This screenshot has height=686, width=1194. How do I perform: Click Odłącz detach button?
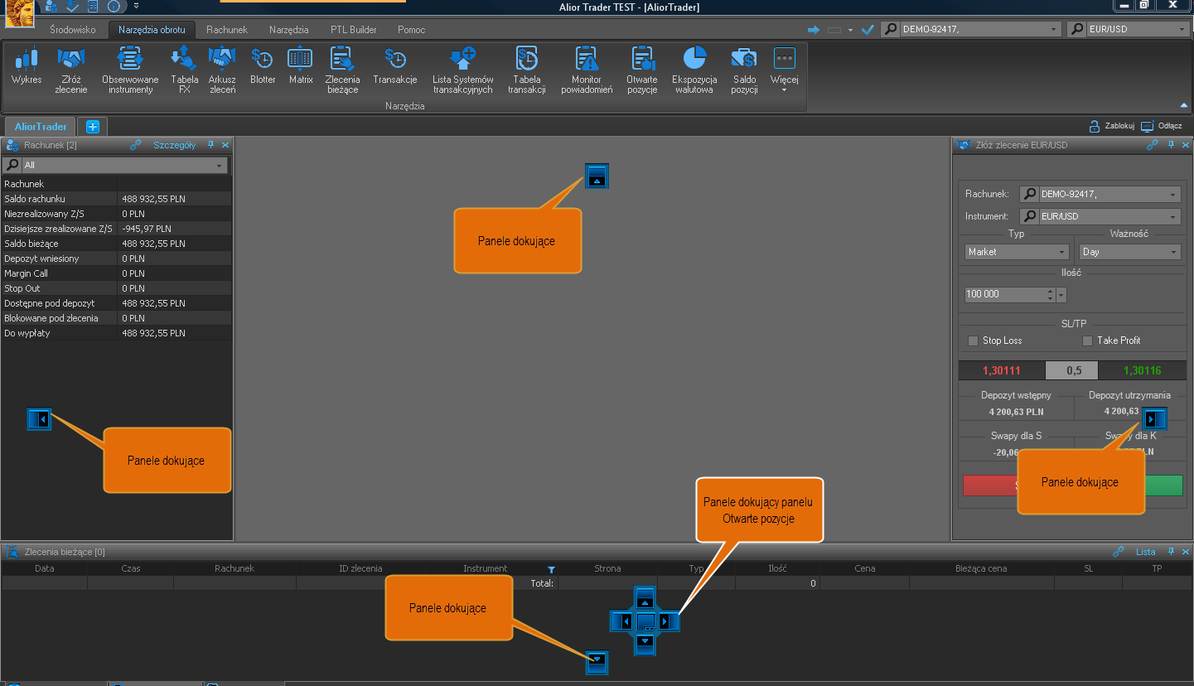1162,126
